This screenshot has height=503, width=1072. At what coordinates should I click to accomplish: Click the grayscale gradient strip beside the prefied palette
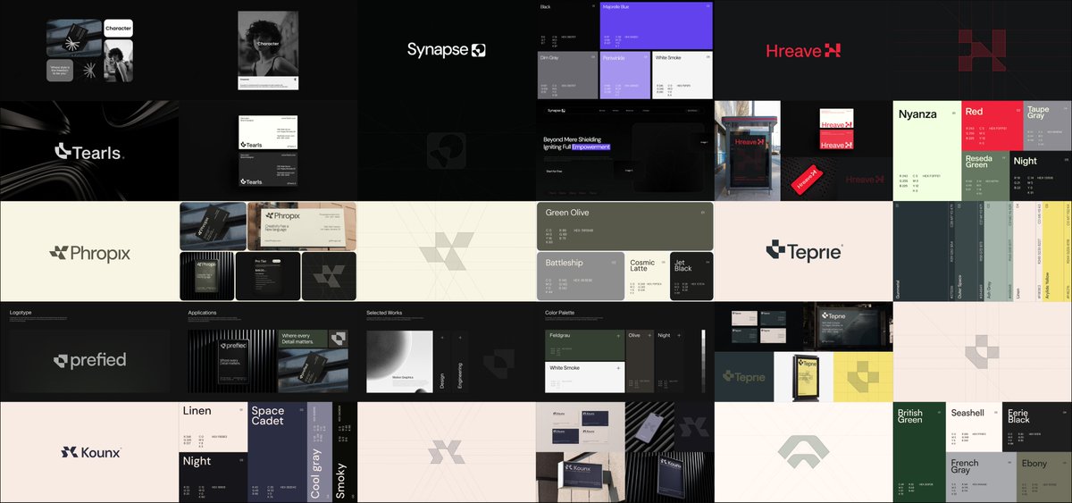tap(703, 361)
